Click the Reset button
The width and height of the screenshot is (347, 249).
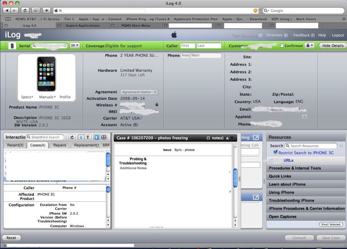[11, 238]
